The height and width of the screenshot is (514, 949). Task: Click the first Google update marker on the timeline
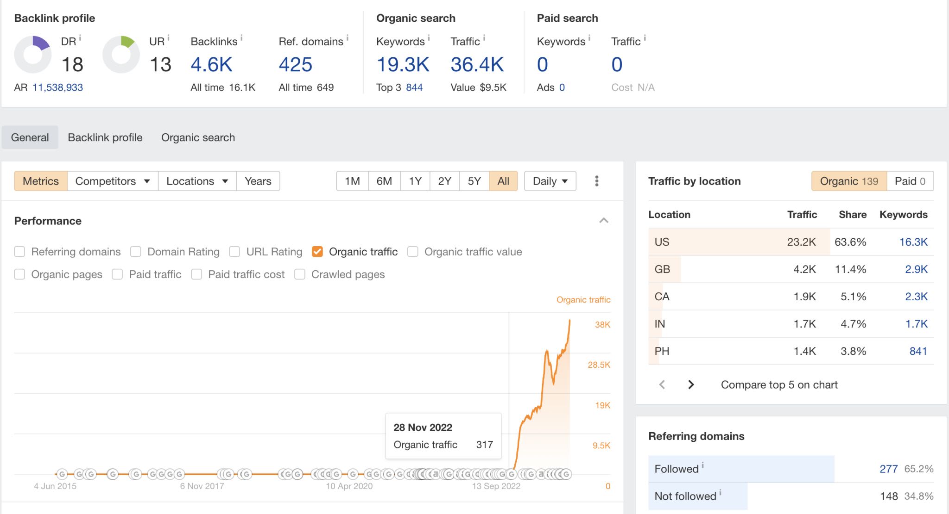62,474
